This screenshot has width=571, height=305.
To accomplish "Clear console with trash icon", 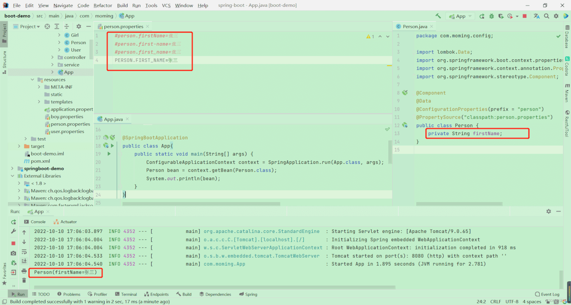I will (24, 280).
